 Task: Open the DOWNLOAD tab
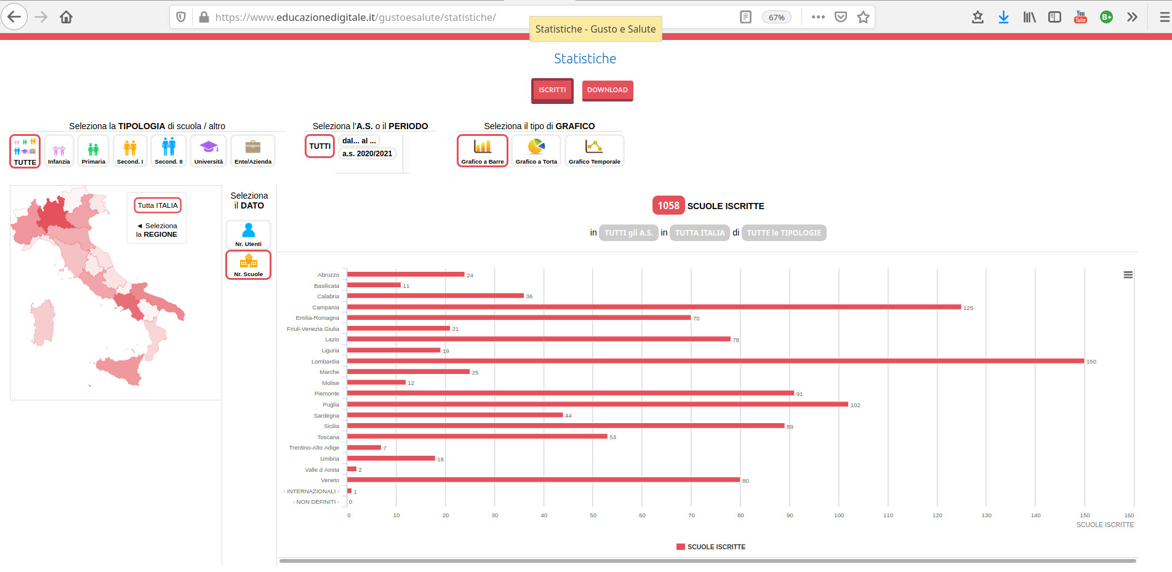[607, 90]
